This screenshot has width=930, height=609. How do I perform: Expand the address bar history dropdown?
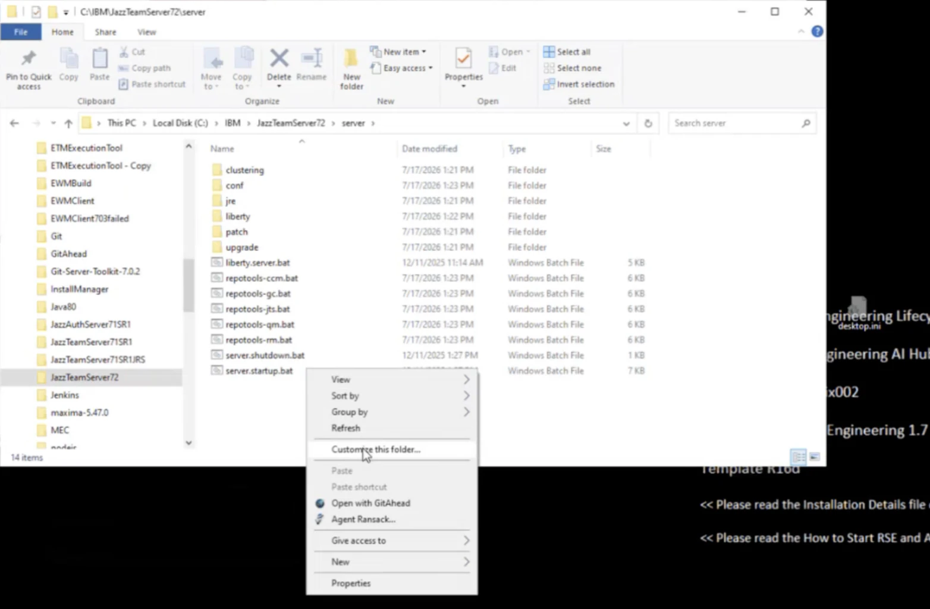[626, 123]
